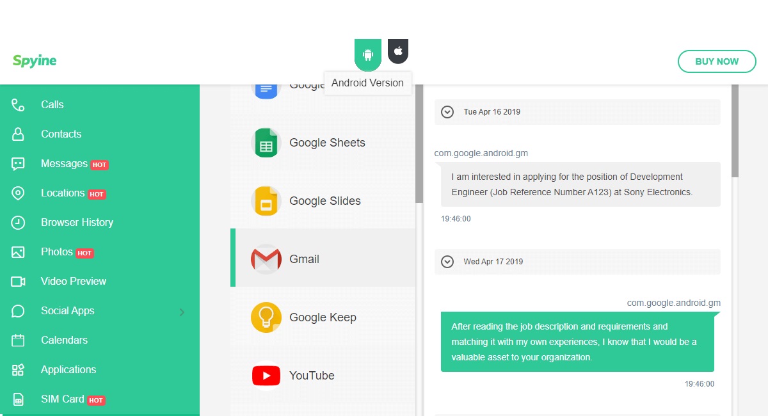Select the Locations pin icon
The width and height of the screenshot is (768, 416).
click(x=18, y=193)
